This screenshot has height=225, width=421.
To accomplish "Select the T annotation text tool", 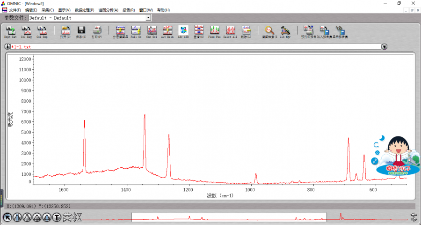I will point(57,217).
